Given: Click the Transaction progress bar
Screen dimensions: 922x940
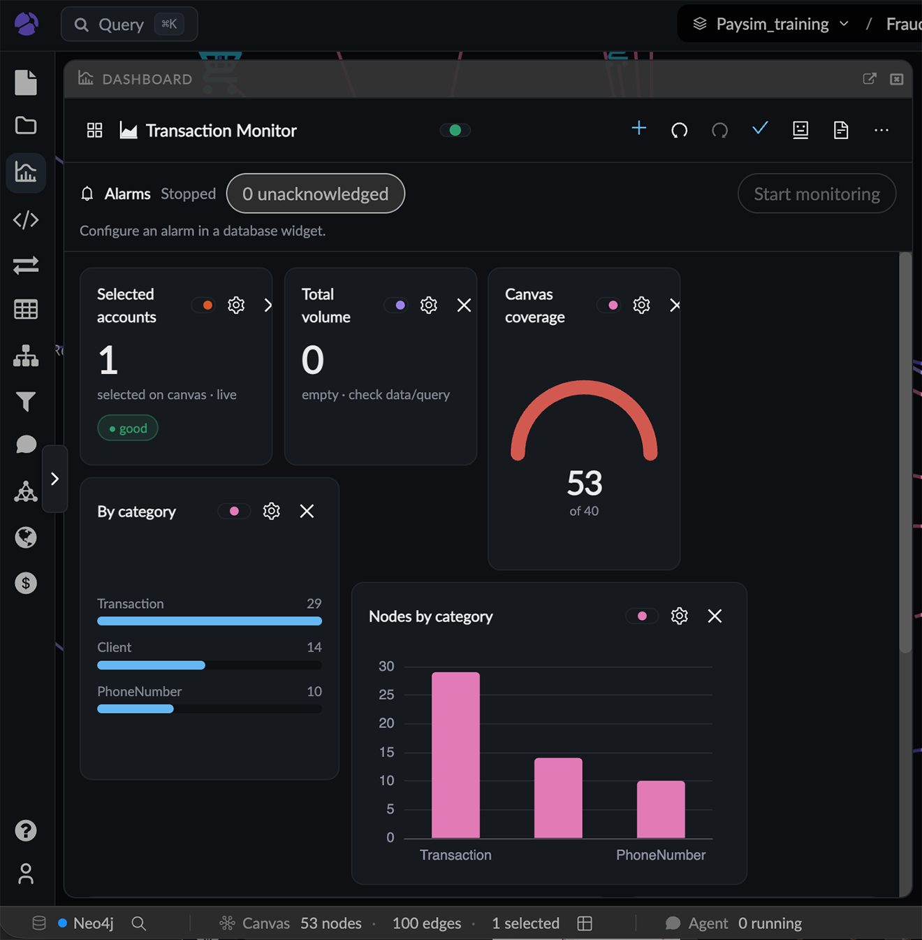Looking at the screenshot, I should (210, 621).
